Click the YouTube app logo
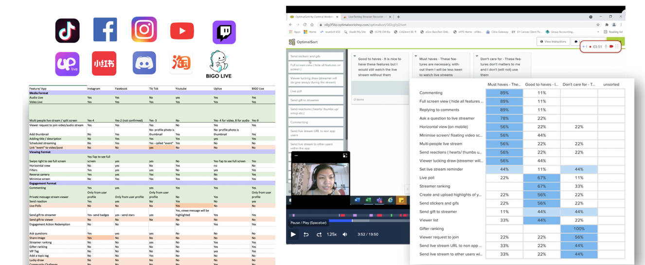Screen dimensions: 645x265 pyautogui.click(x=182, y=31)
